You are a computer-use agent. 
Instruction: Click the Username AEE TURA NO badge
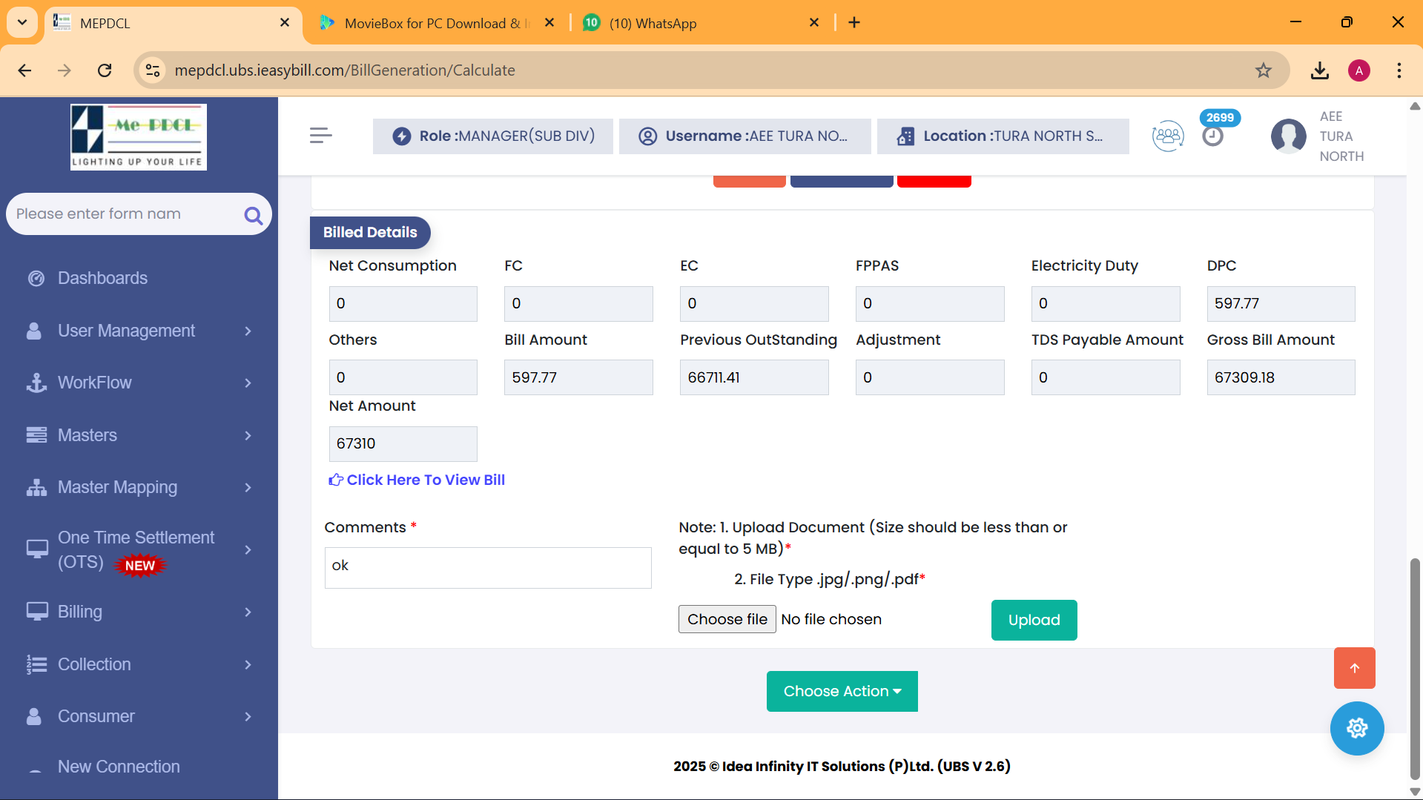[x=744, y=136]
